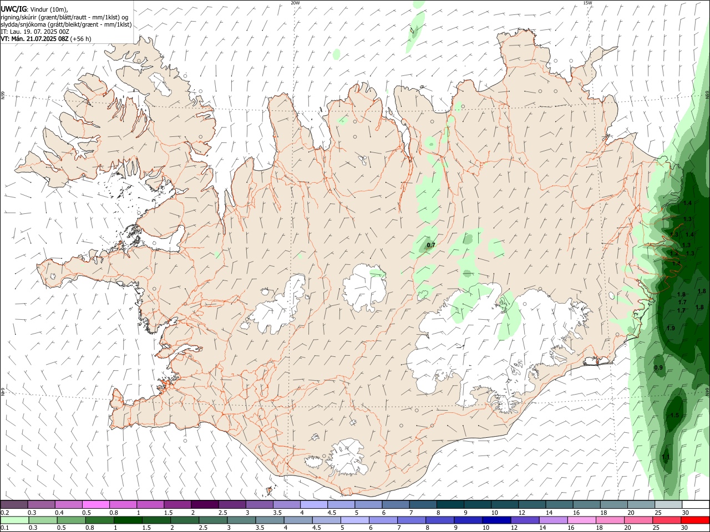710x532 pixels.
Task: Pick the dusky mauve swatch after 0.2
Action: [14, 505]
